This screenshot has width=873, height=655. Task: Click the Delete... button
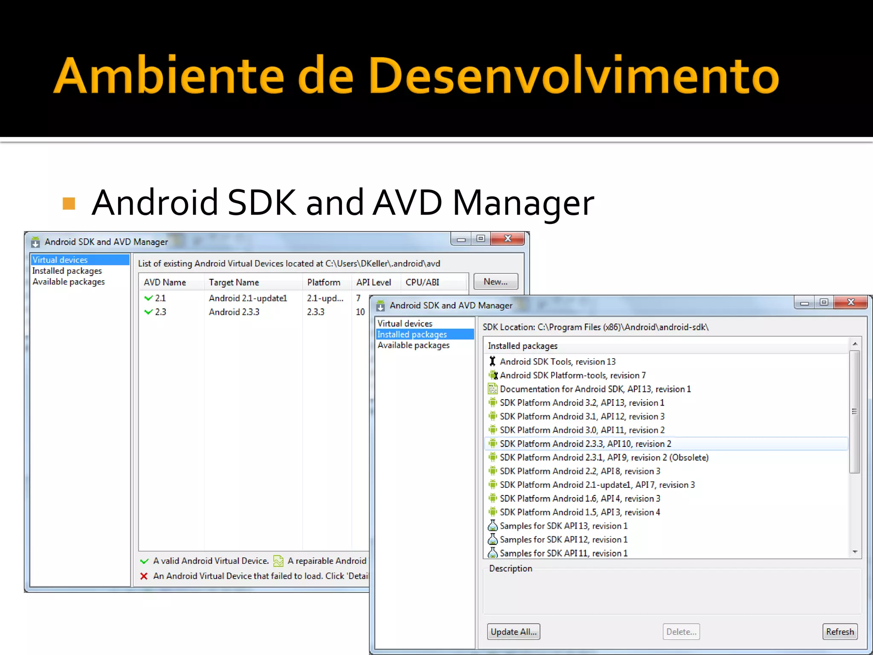pos(681,632)
